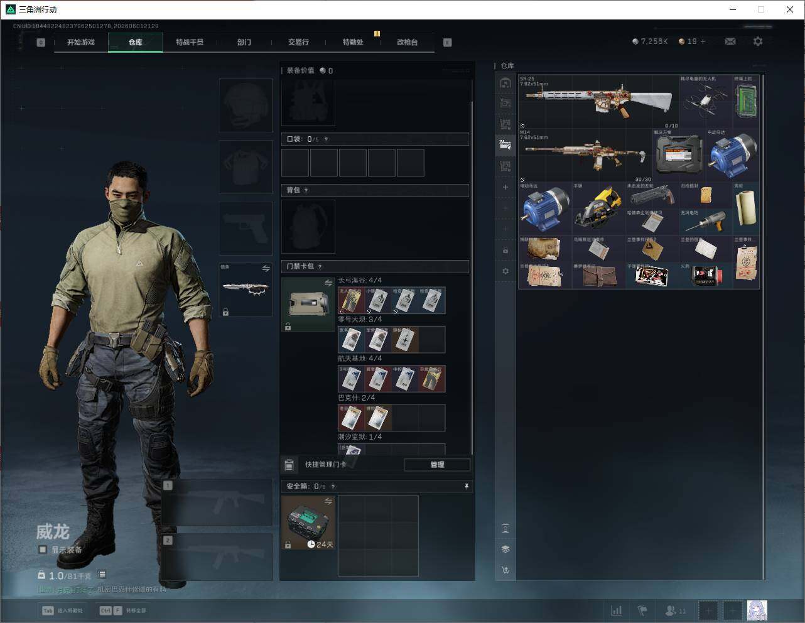
Task: Pick the bullet parts box item
Action: pyautogui.click(x=652, y=276)
